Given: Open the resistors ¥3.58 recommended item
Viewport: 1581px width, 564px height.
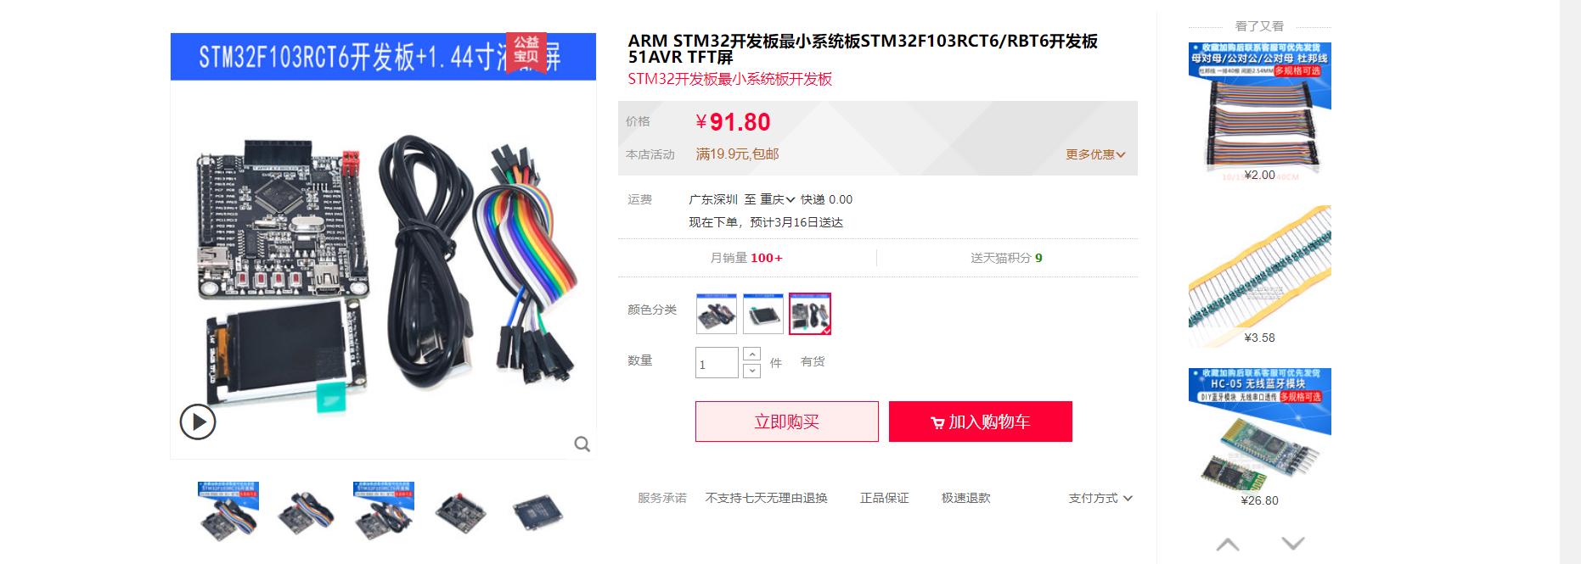Looking at the screenshot, I should pyautogui.click(x=1260, y=275).
